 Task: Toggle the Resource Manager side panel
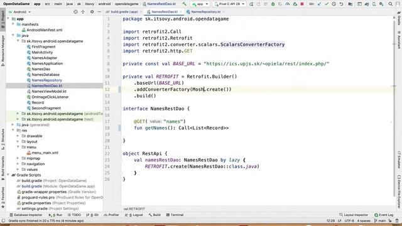tap(3, 50)
